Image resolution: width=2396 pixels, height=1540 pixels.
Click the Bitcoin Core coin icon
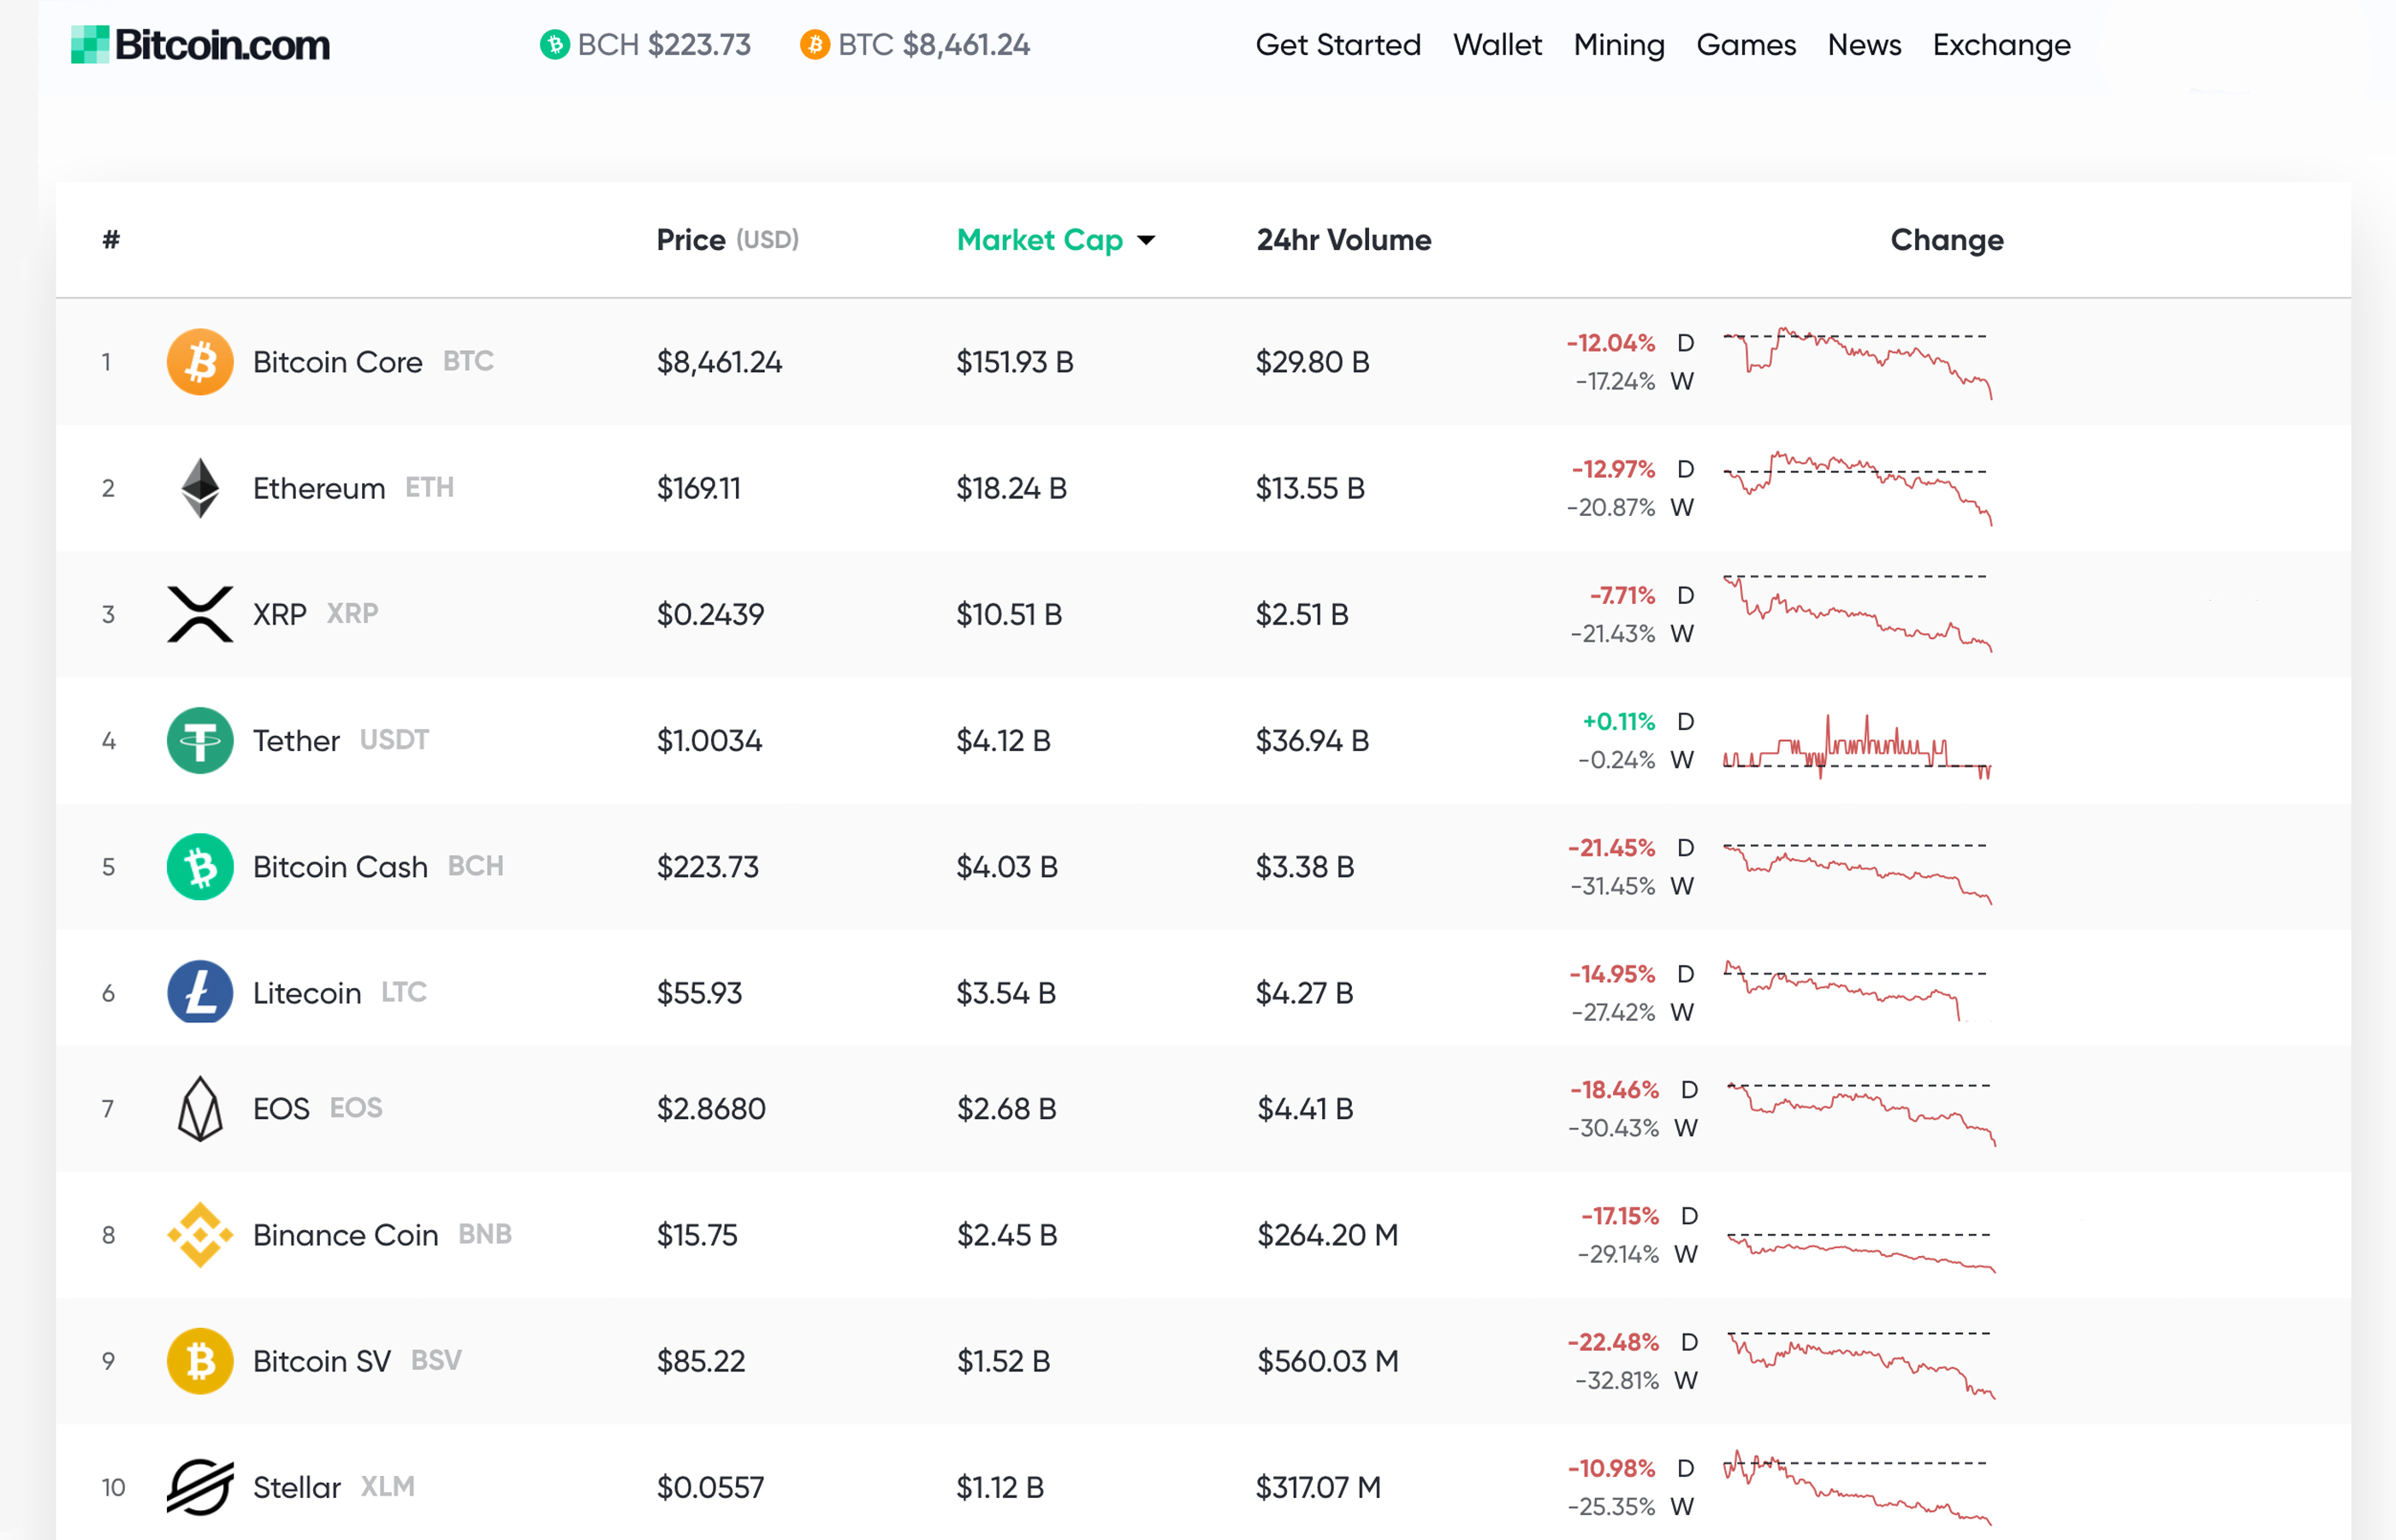point(200,362)
